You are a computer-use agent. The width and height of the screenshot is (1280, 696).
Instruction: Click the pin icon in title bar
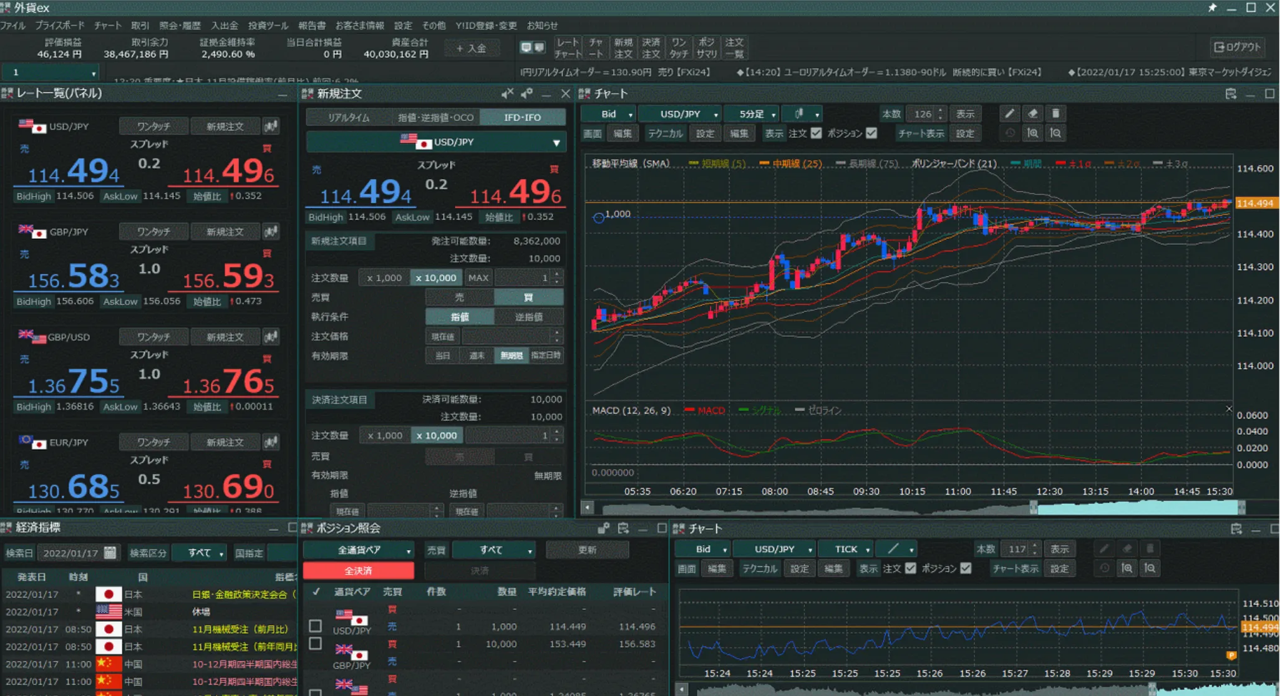point(1212,7)
